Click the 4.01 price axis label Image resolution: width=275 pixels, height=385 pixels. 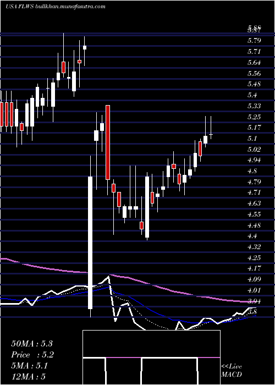click(x=254, y=290)
